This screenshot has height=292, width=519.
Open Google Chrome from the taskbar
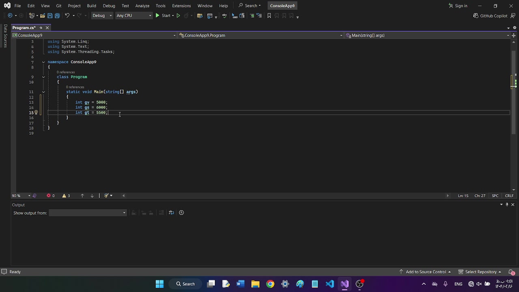click(270, 284)
